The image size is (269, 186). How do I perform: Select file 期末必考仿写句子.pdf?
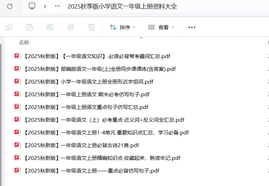click(87, 94)
